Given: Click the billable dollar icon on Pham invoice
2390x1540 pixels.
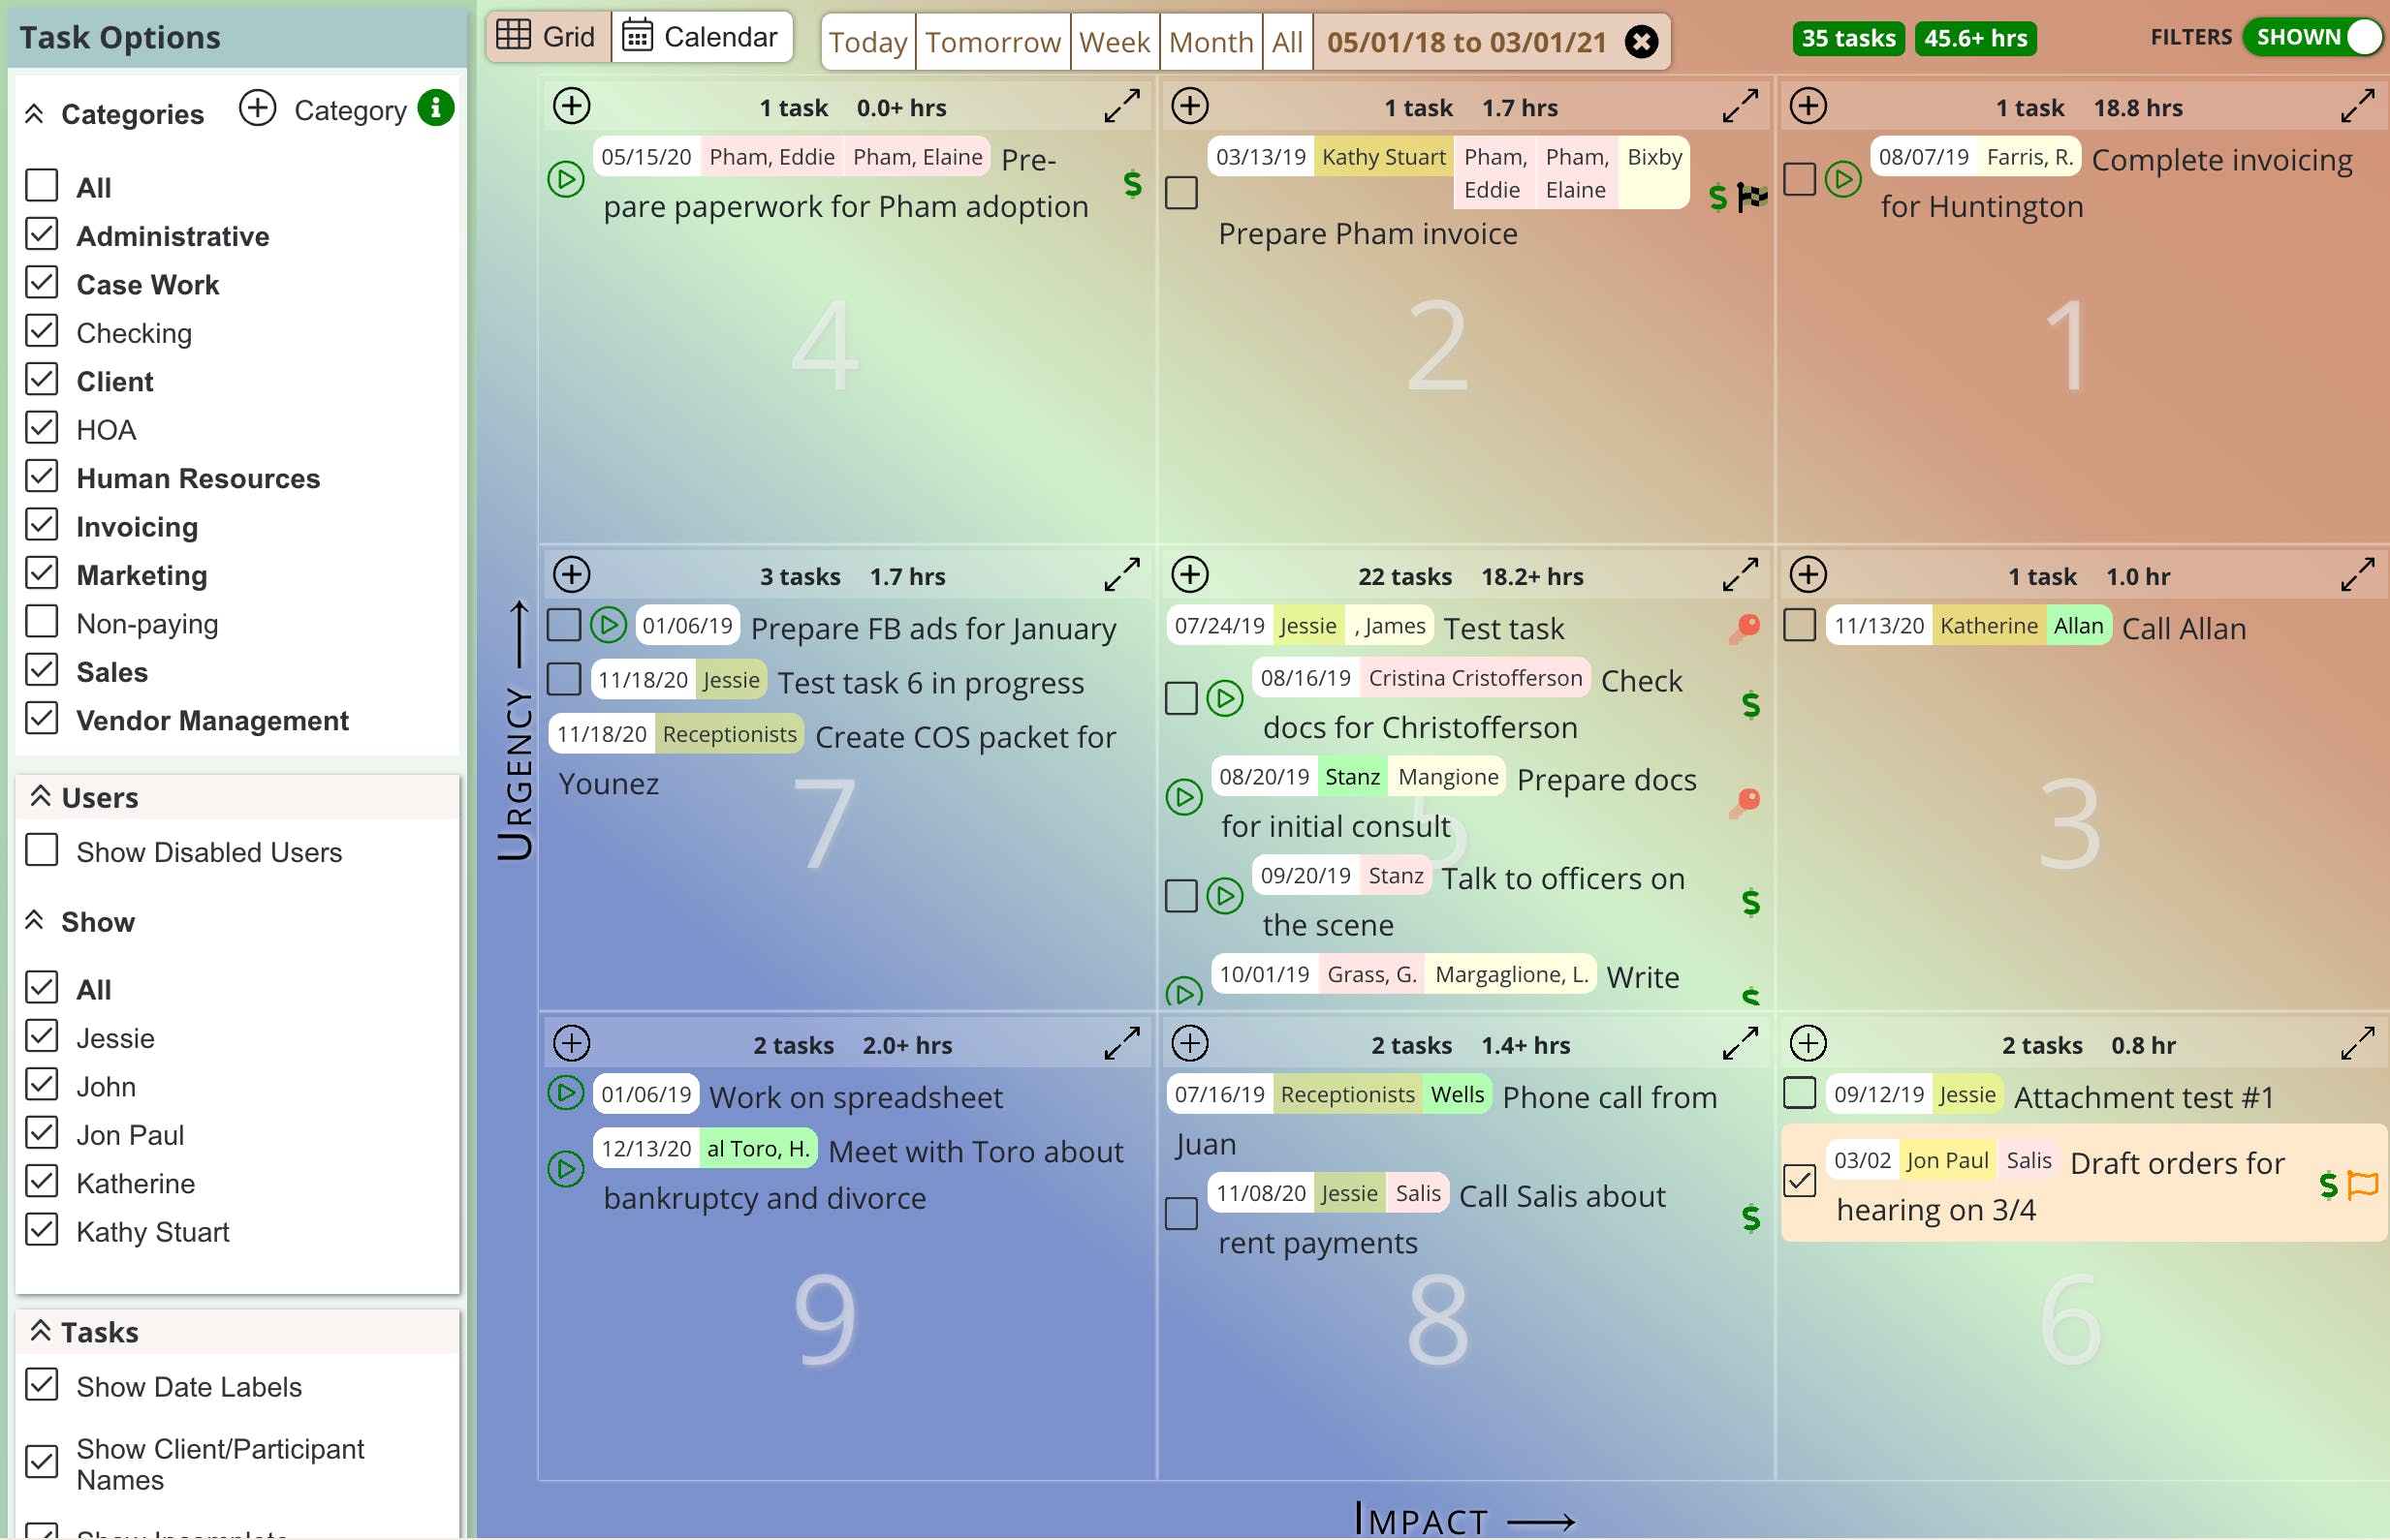Looking at the screenshot, I should [x=1716, y=197].
